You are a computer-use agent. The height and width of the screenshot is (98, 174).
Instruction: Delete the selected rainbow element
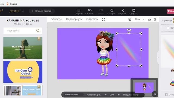[x=155, y=19]
